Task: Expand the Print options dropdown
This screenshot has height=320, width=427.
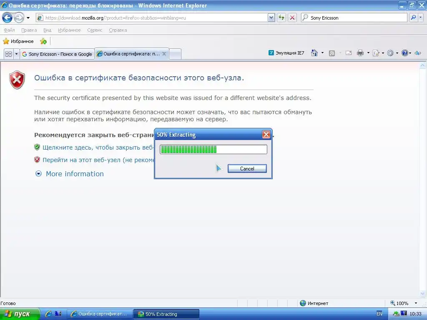Action: click(x=368, y=53)
